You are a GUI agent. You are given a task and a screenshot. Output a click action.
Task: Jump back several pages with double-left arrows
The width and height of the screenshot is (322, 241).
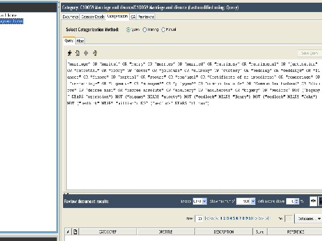(212, 218)
